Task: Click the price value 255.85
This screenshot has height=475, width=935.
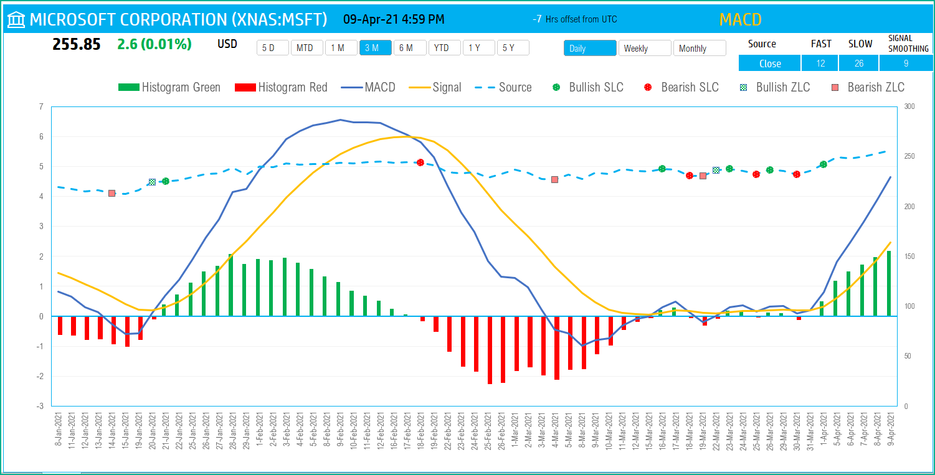Action: pyautogui.click(x=77, y=45)
